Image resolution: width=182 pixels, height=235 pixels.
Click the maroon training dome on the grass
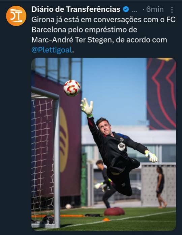[115, 211]
